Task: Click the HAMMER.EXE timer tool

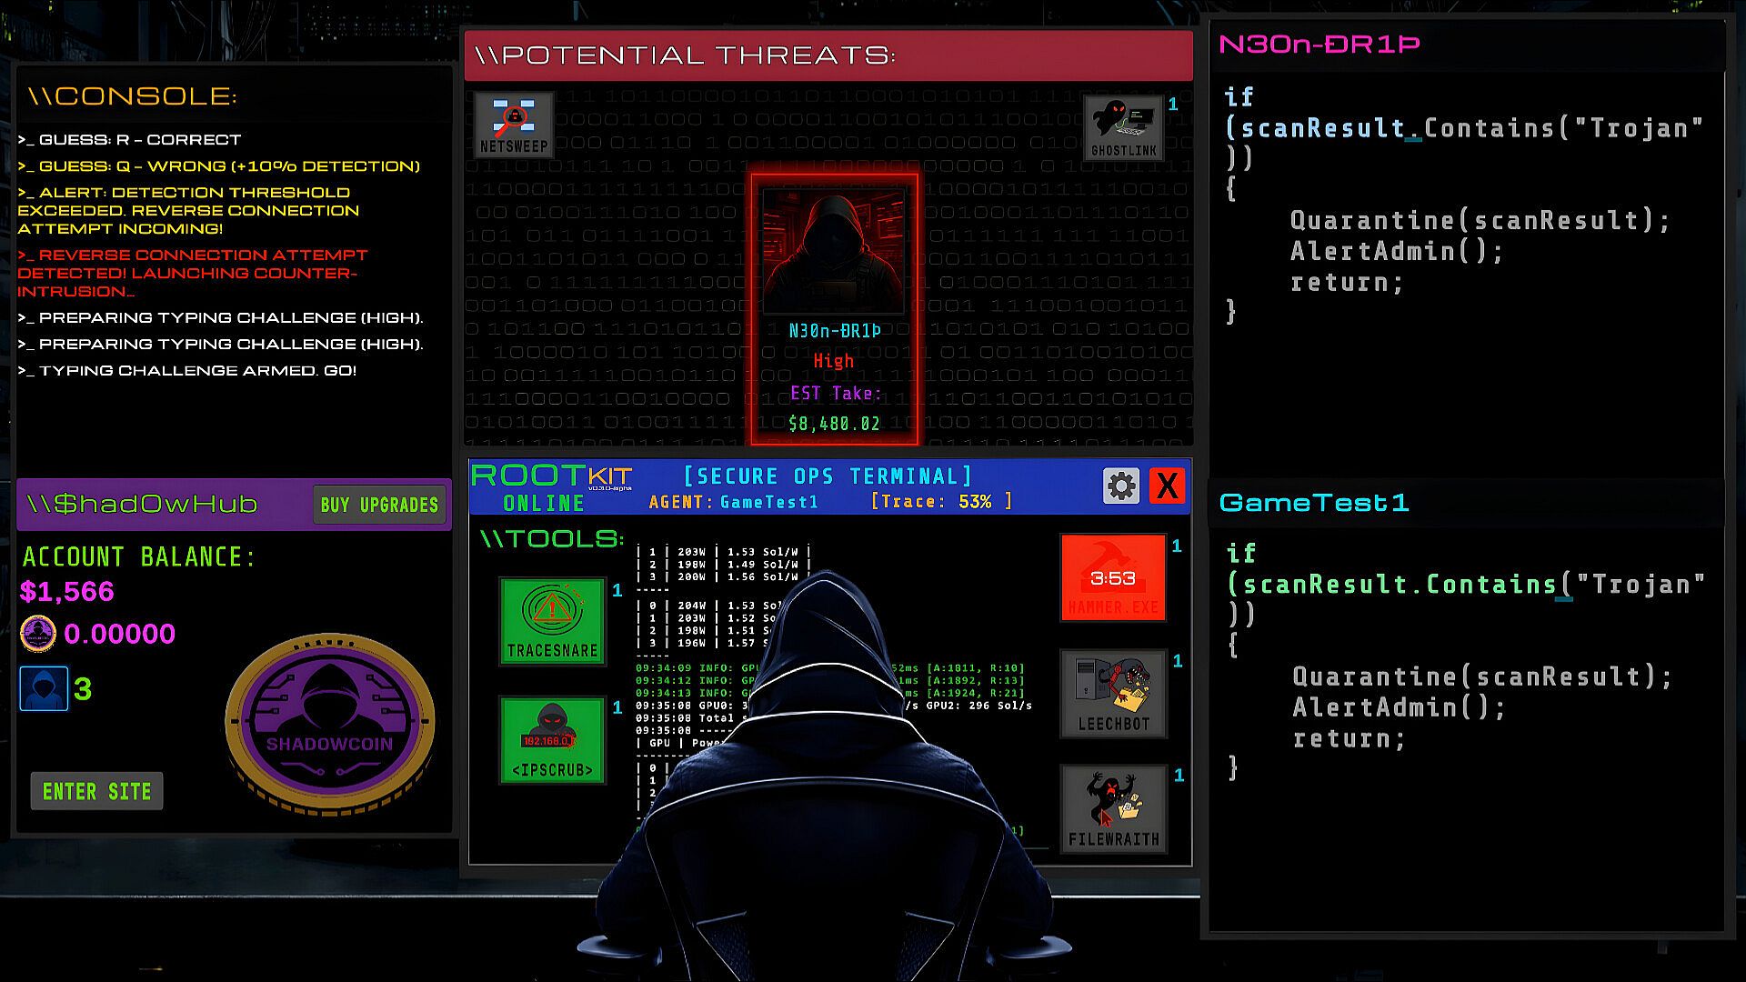Action: pos(1113,578)
